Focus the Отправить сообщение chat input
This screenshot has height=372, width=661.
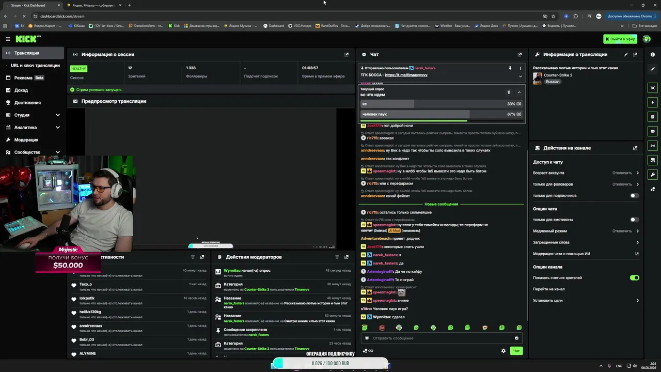(442, 338)
